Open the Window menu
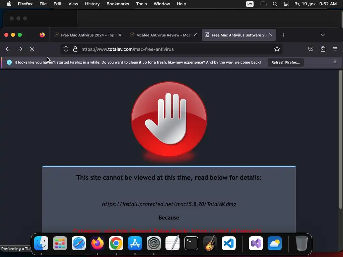The height and width of the screenshot is (257, 343). pyautogui.click(x=162, y=4)
